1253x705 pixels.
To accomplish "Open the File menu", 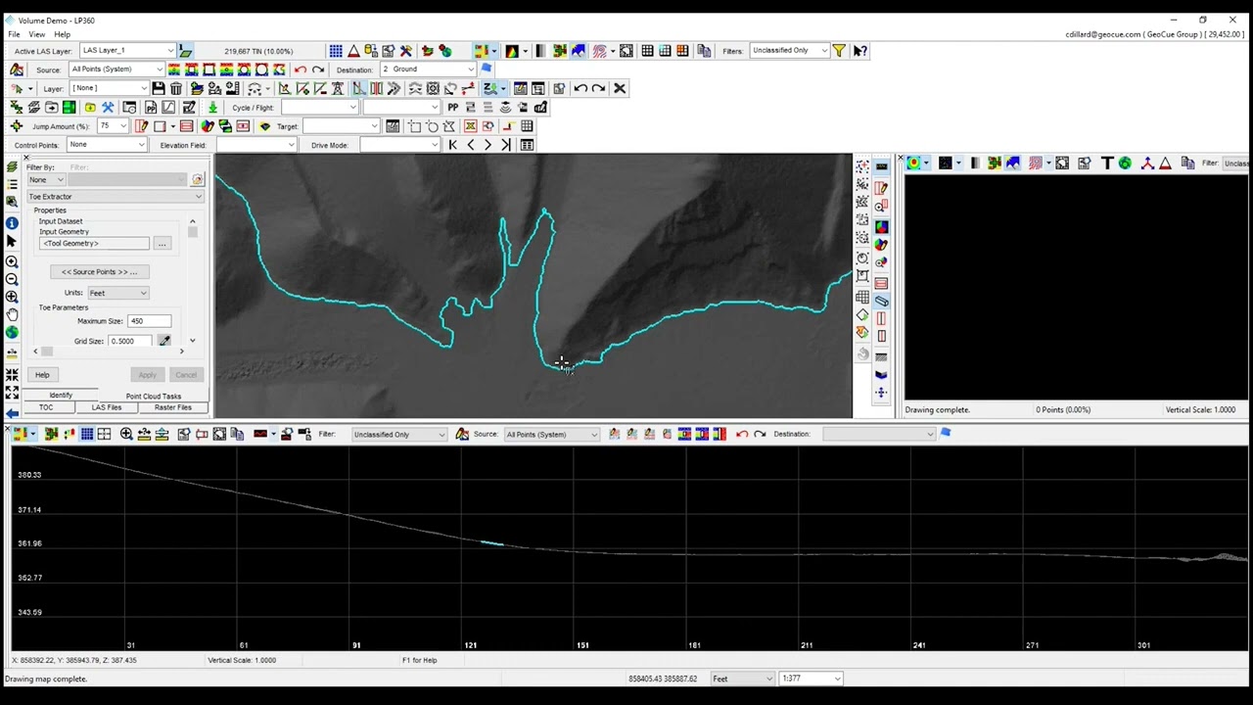I will click(x=15, y=34).
